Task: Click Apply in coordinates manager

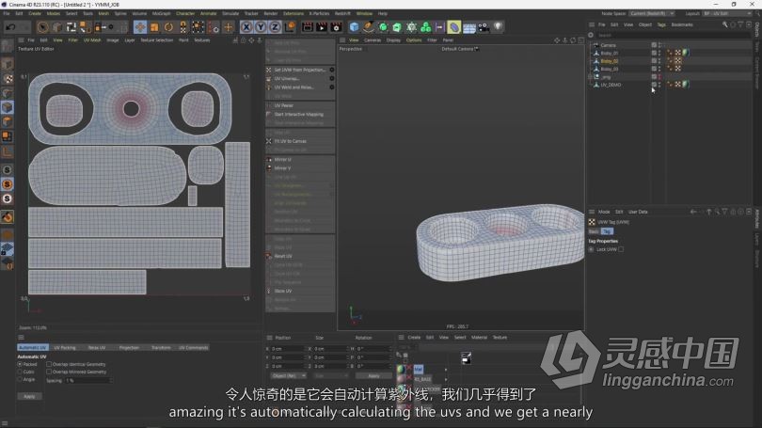Action: click(373, 375)
